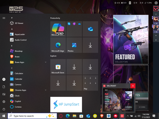The image size is (159, 119).
Task: Open the clock and date flyout
Action: 146,116
